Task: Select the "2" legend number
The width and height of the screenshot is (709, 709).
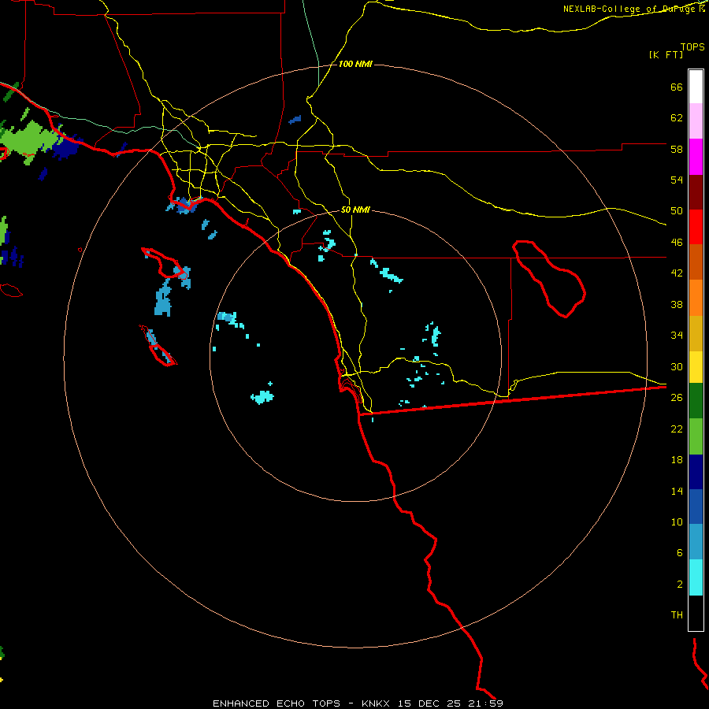Action: [x=679, y=584]
